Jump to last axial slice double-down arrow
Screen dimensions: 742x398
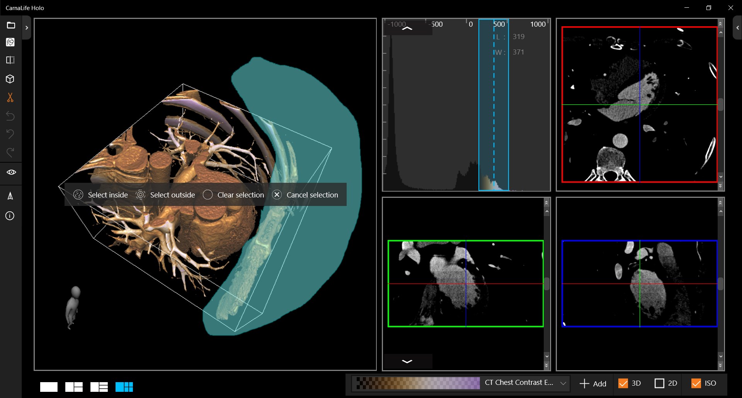[720, 186]
